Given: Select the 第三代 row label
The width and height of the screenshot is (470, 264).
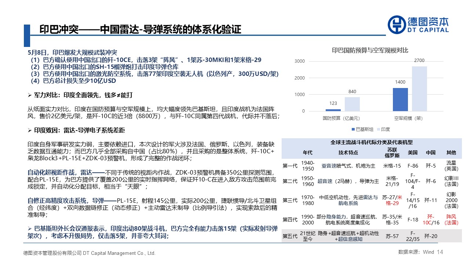Looking at the screenshot, I should point(290,200).
